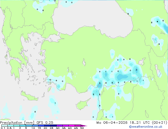Select the 5–10 mm legend swatch
This screenshot has height=129, width=168.
29,126
